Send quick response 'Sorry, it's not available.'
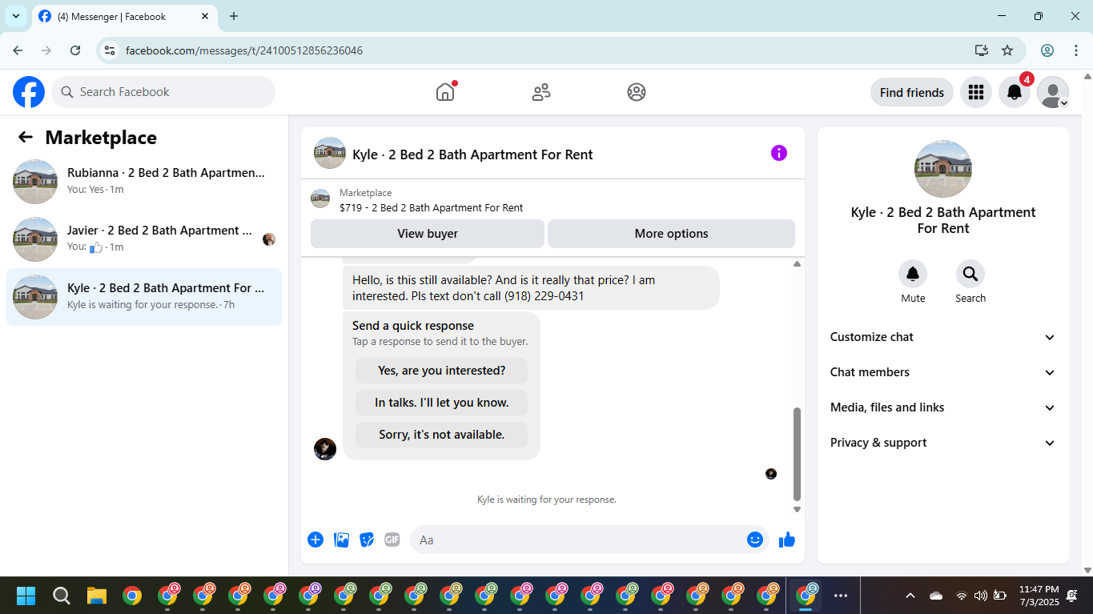 click(441, 435)
